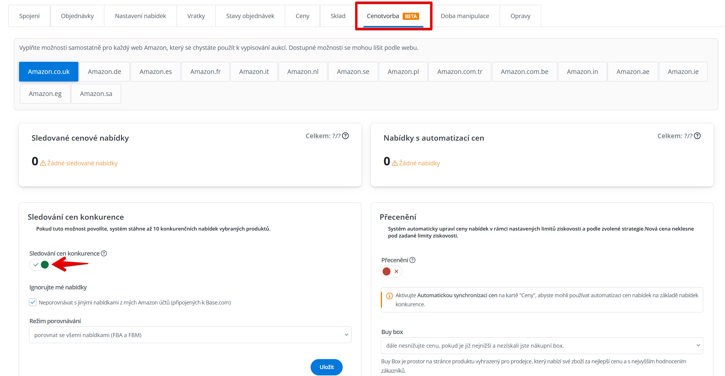Click the Žádné sledované nabídky warning text
The image size is (725, 376).
82,163
